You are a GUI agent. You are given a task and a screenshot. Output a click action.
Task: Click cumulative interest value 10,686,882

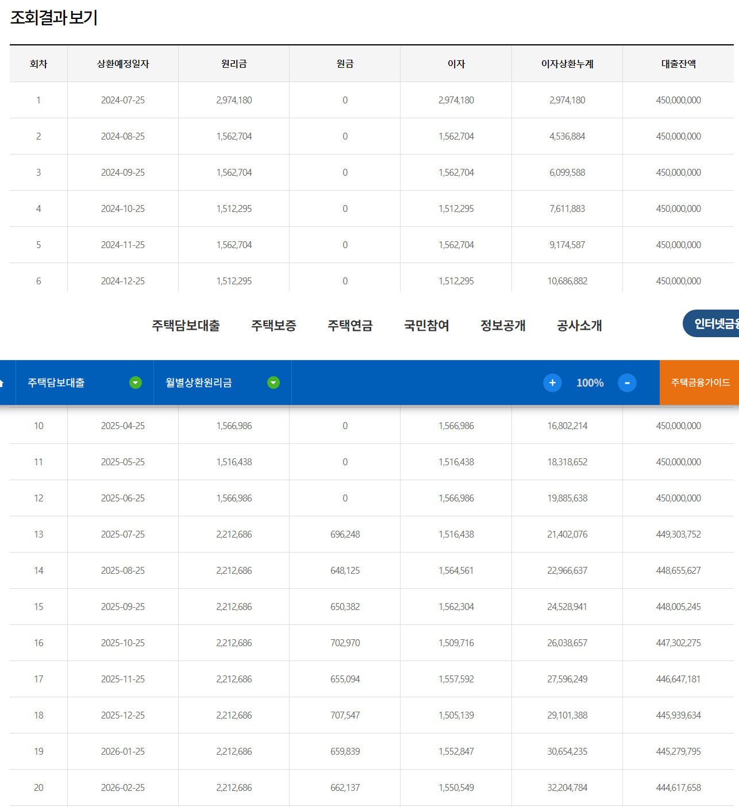point(567,281)
